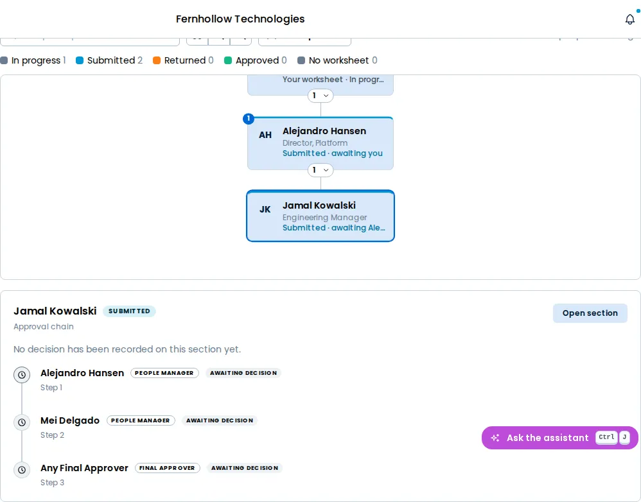Image resolution: width=641 pixels, height=502 pixels.
Task: Click the sparkle icon on Ask the assistant
Action: click(495, 438)
